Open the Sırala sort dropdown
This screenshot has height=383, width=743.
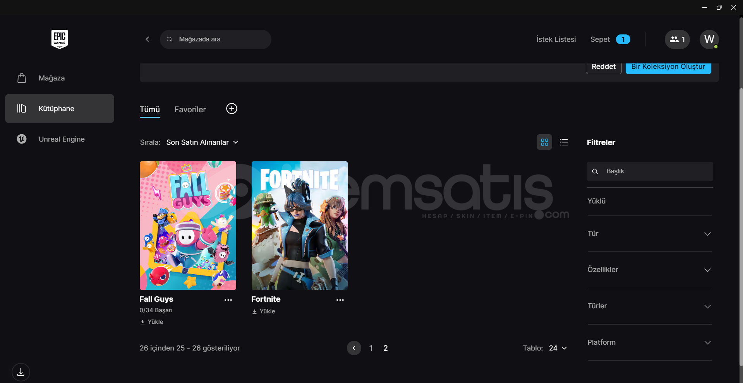point(202,142)
